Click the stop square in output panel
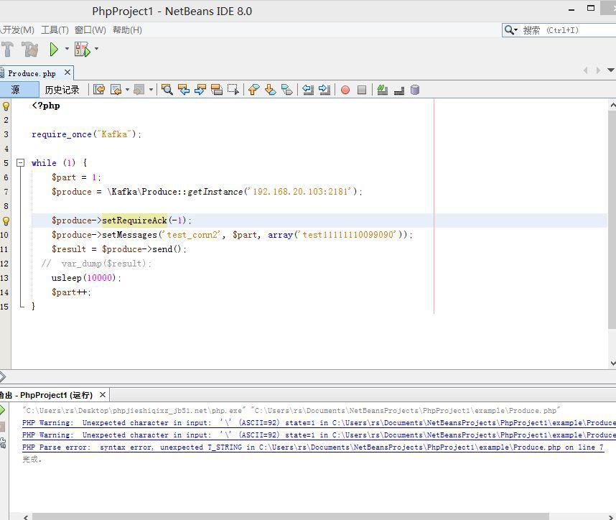The width and height of the screenshot is (616, 520). 2,427
